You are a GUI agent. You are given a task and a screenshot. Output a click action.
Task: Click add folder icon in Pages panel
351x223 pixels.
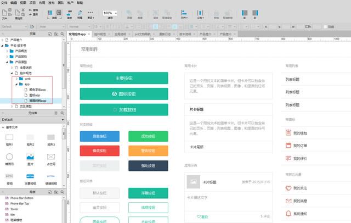point(56,34)
